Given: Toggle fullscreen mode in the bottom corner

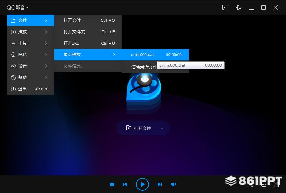Looking at the screenshot, I should click(x=276, y=184).
